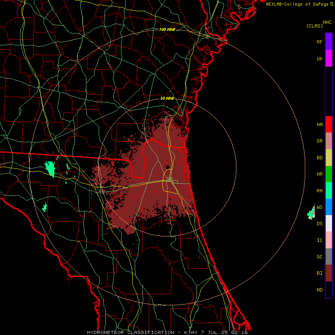This screenshot has height=335, width=335.
Task: Click the IC light-pink legend swatch
Action: click(x=329, y=240)
